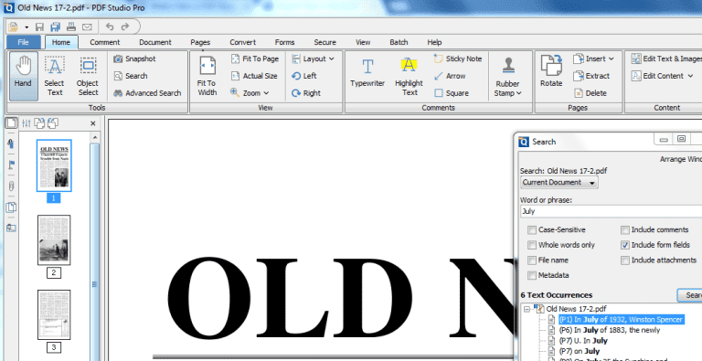
Task: Activate the Select Text tool
Action: [54, 76]
